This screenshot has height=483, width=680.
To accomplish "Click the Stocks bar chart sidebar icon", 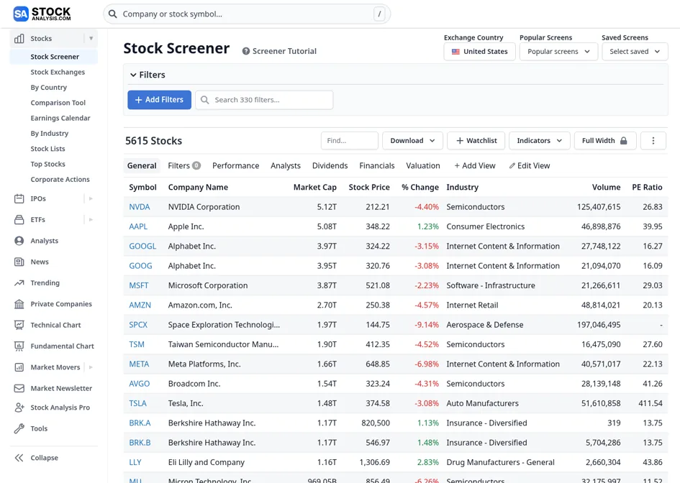I will [19, 39].
